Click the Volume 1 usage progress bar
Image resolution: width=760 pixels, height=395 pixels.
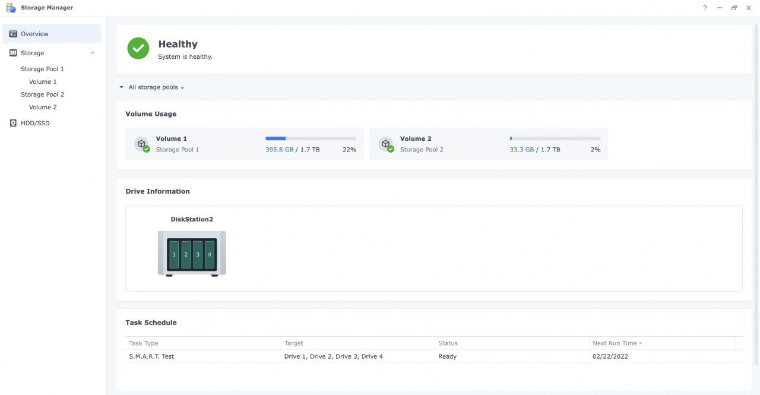pyautogui.click(x=312, y=138)
